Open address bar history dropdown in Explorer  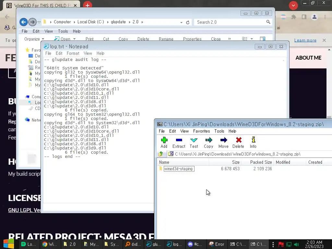click(x=181, y=22)
